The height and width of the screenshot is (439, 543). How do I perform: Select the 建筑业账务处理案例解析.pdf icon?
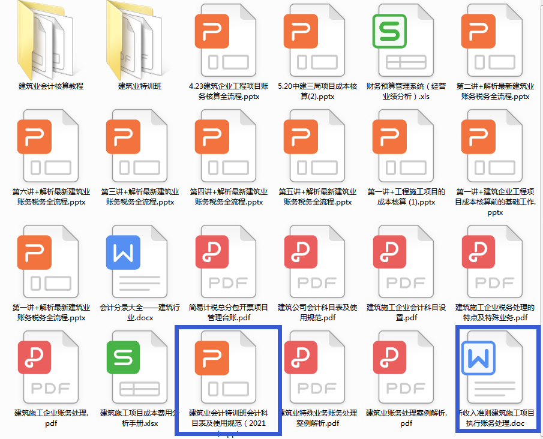click(x=403, y=367)
